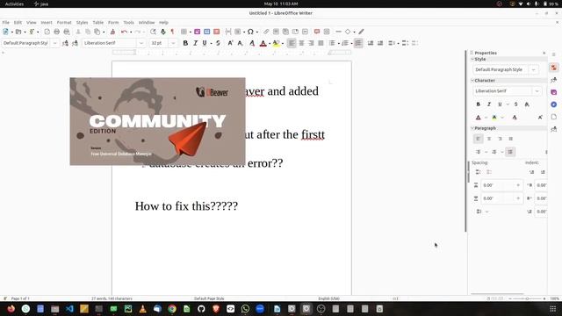The height and width of the screenshot is (316, 562).
Task: Click the Insert Hyperlink icon
Action: (x=266, y=32)
